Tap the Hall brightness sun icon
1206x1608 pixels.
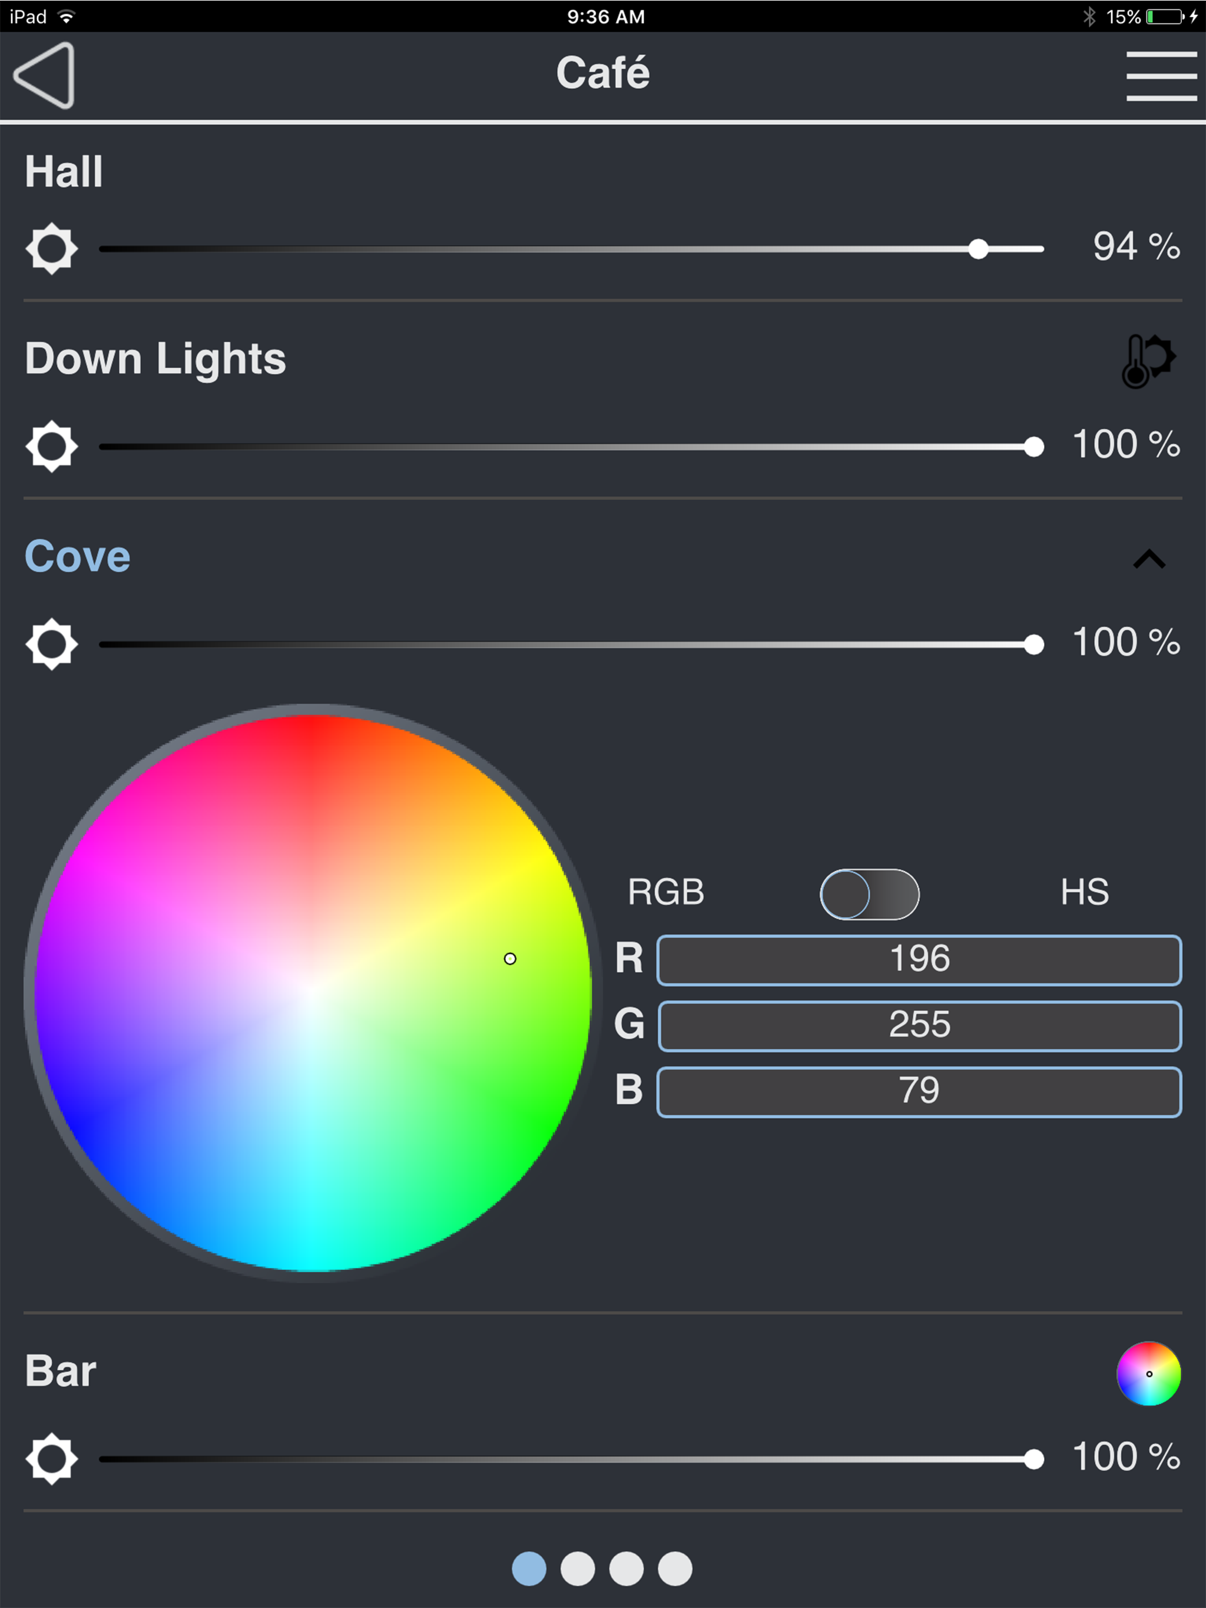(52, 248)
